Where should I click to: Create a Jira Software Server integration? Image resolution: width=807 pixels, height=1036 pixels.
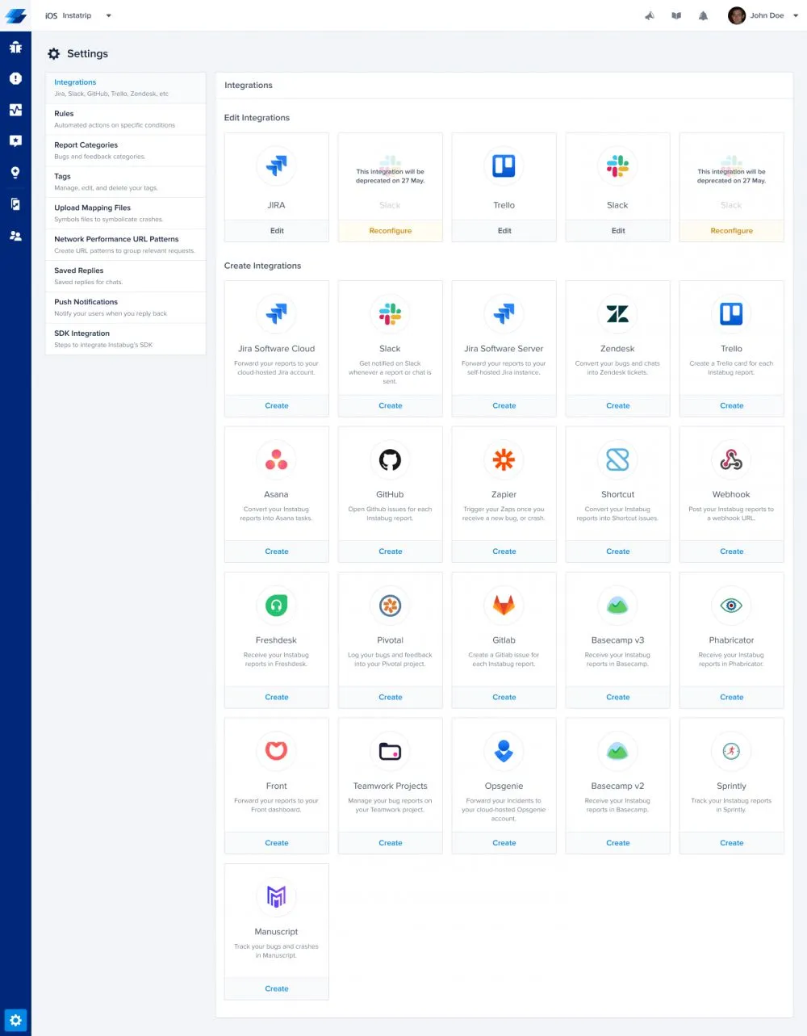[x=504, y=406]
